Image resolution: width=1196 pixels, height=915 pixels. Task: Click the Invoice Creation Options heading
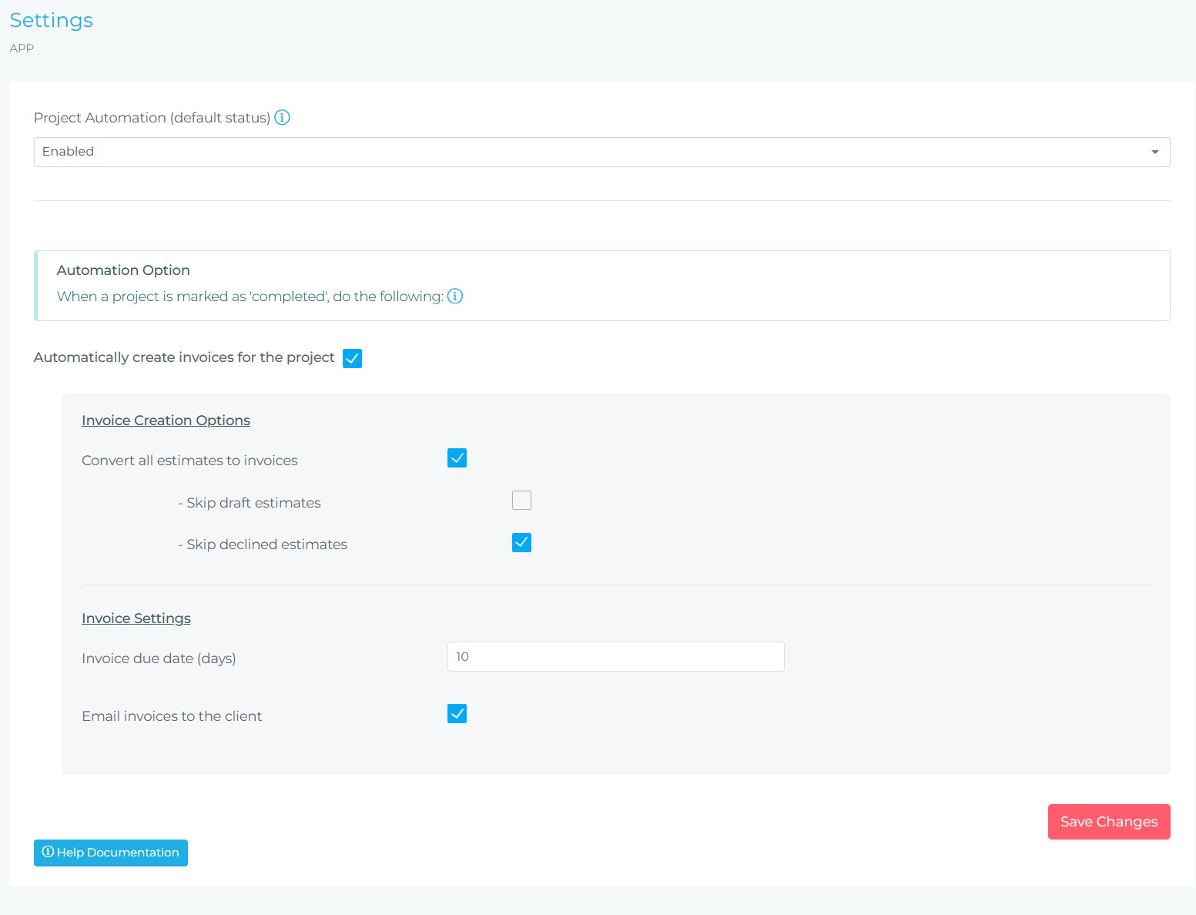coord(166,421)
